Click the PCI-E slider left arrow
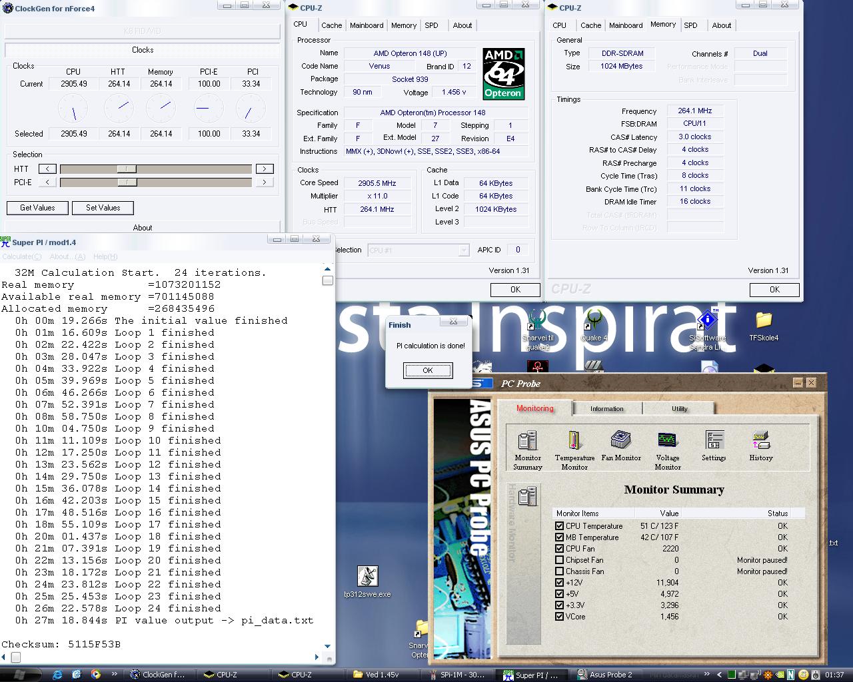The height and width of the screenshot is (682, 853). pos(47,182)
